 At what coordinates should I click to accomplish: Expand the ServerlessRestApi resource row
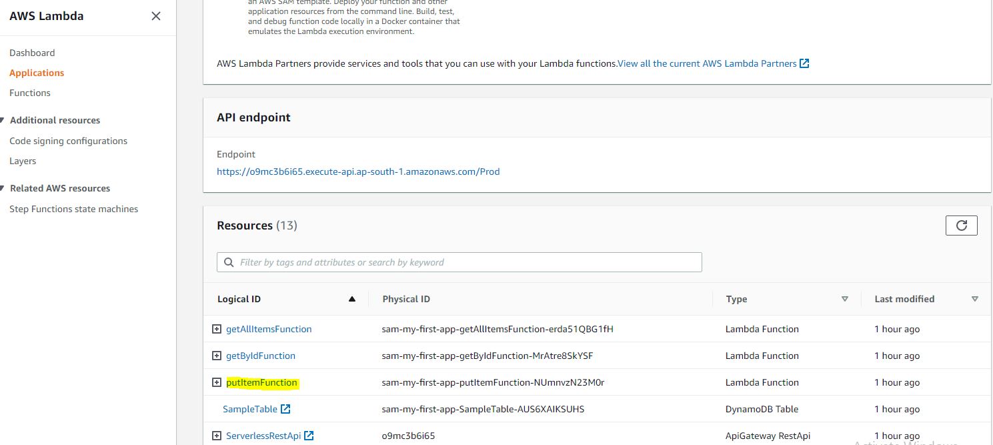pos(216,436)
